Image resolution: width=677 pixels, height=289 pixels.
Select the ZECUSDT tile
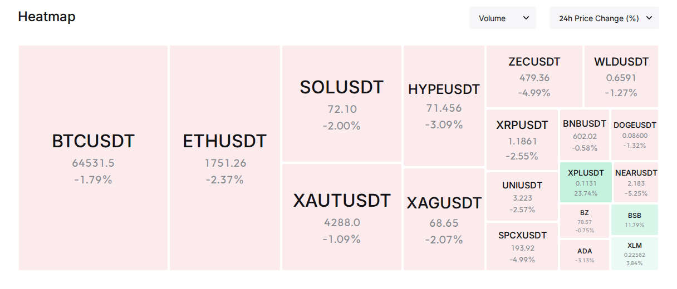click(534, 76)
